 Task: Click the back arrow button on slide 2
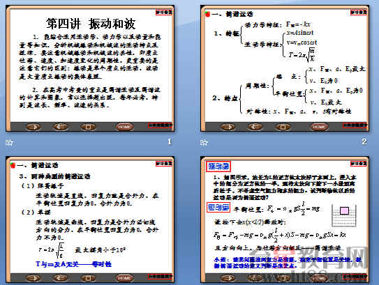[255, 126]
